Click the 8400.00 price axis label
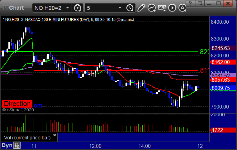 (x=220, y=22)
